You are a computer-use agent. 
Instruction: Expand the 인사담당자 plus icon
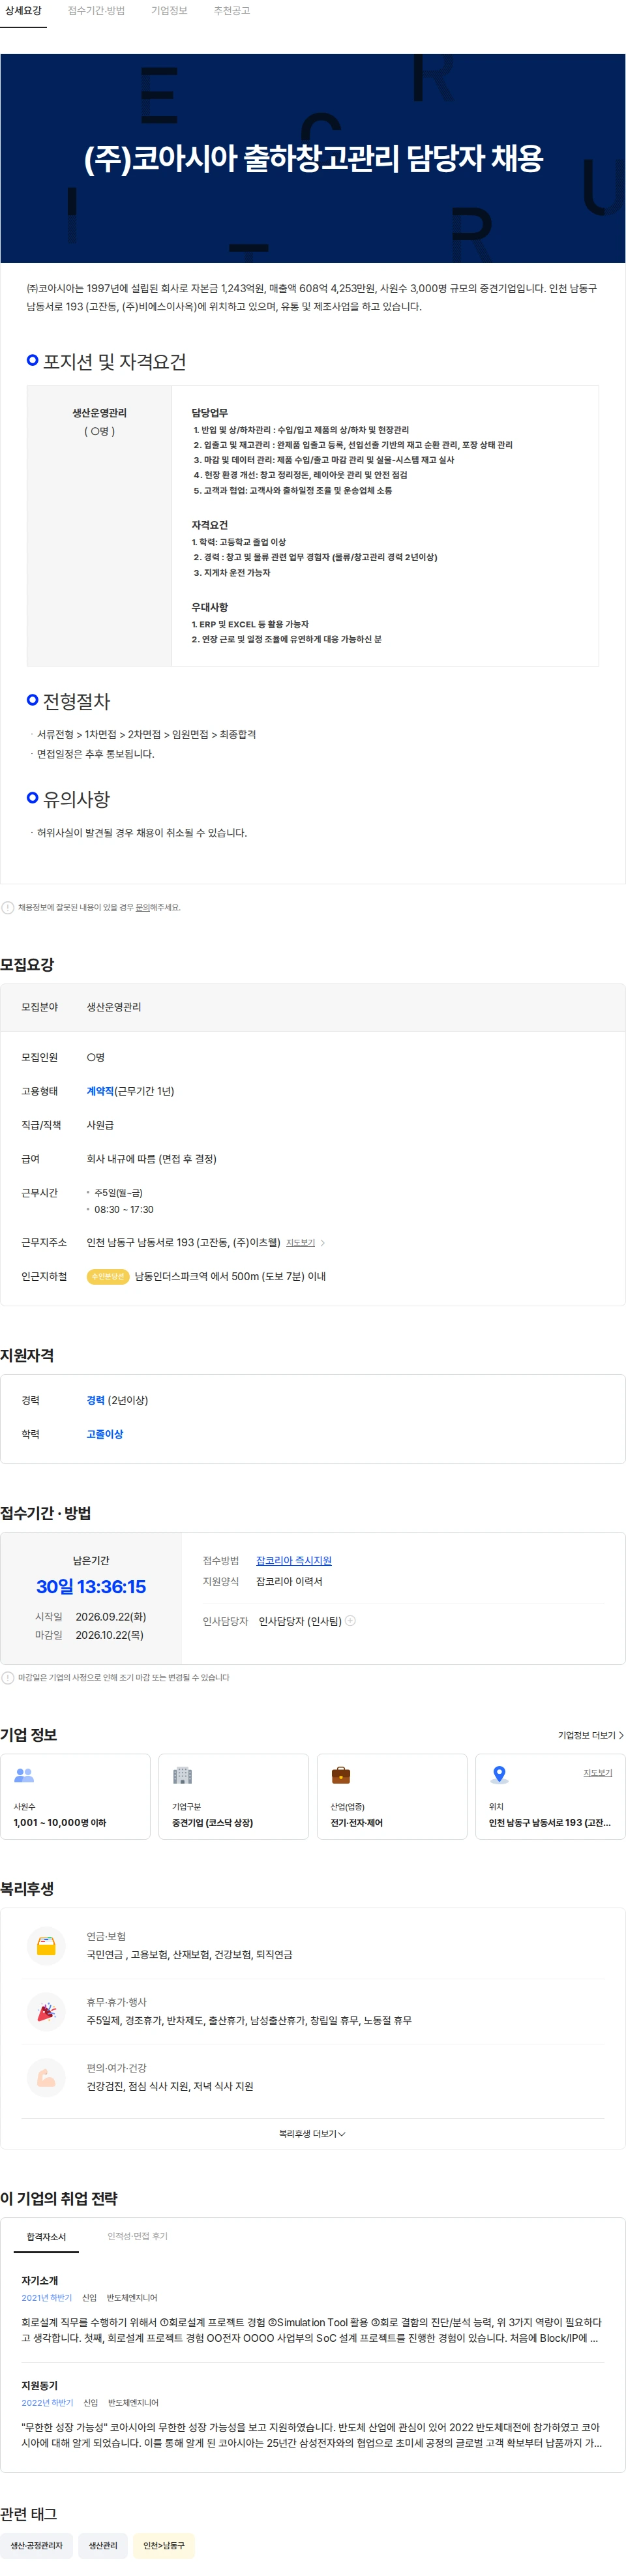tap(350, 1621)
